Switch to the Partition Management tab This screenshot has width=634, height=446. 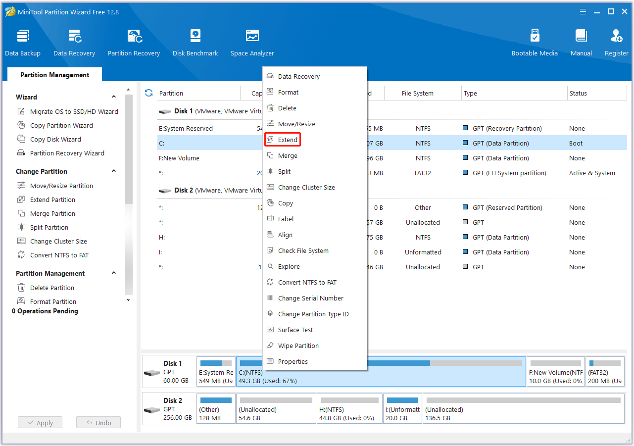(54, 75)
